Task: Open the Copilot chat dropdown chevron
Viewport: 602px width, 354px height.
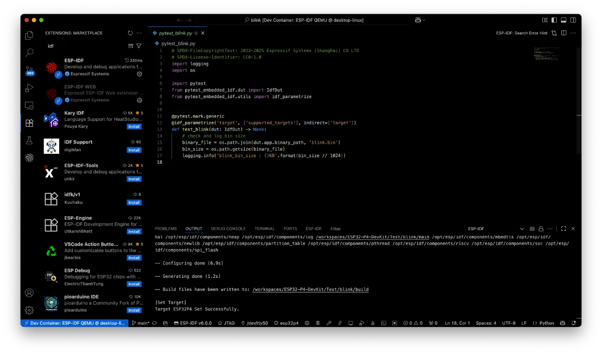Action: click(x=424, y=20)
